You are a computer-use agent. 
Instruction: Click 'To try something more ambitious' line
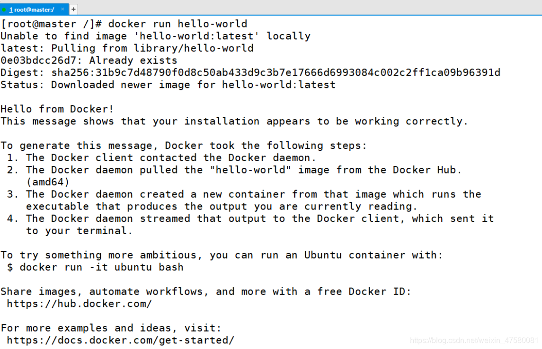(222, 255)
